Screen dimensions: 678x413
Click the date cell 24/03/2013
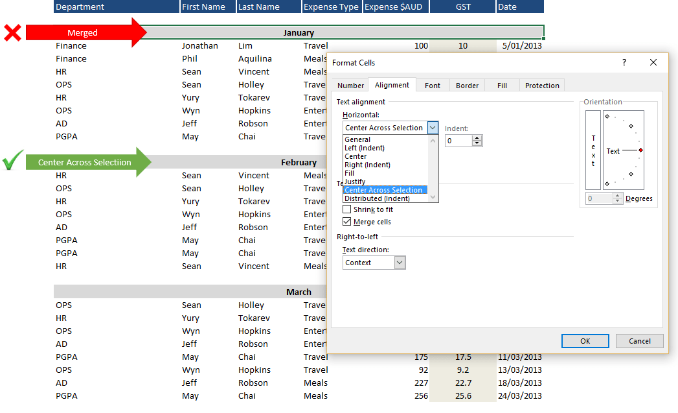[x=519, y=395]
